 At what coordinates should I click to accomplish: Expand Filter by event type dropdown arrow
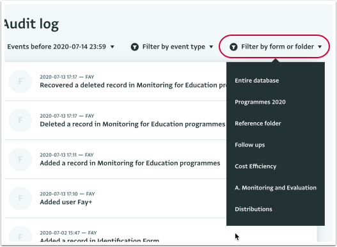pos(211,47)
